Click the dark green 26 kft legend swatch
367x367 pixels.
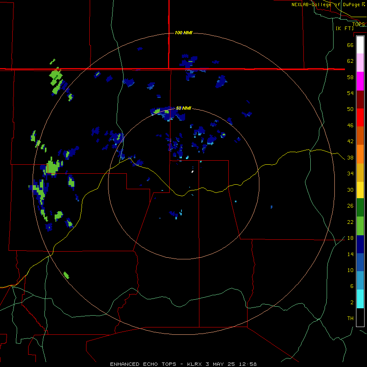(x=360, y=208)
